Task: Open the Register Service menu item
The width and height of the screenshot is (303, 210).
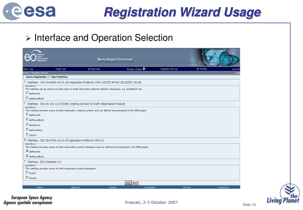Action: tap(169, 69)
